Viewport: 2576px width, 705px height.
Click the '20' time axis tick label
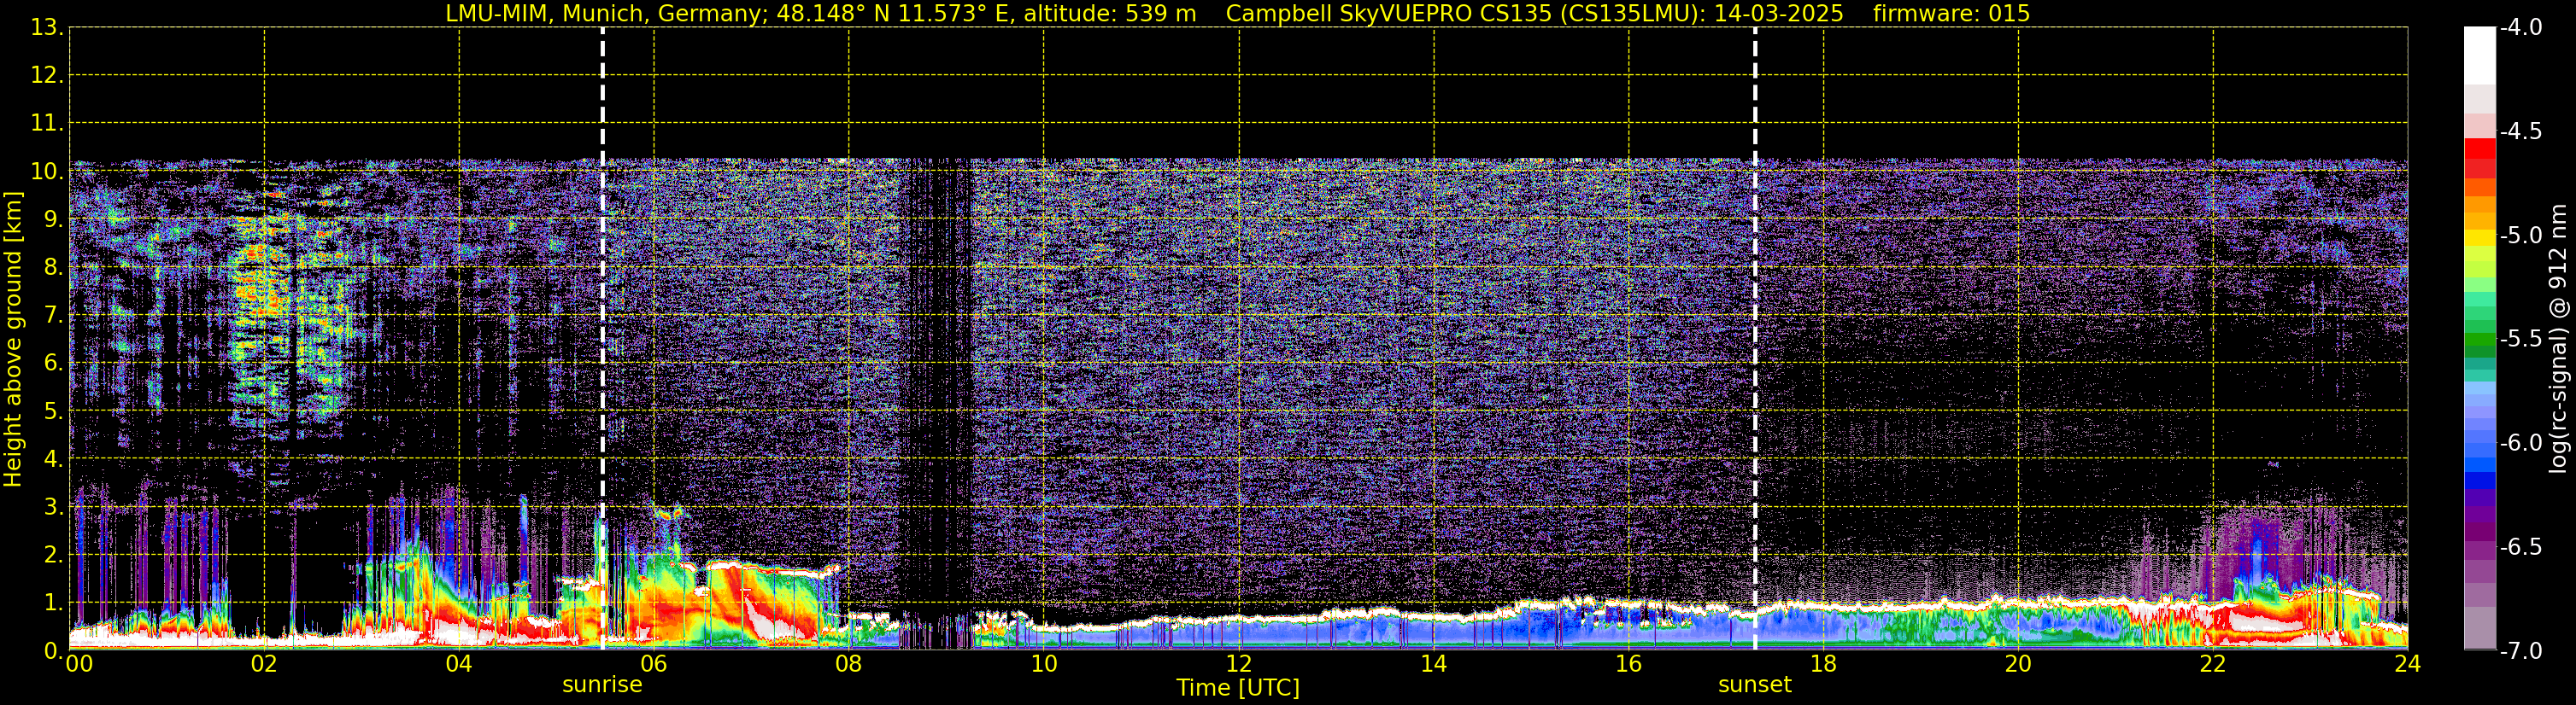(2018, 664)
